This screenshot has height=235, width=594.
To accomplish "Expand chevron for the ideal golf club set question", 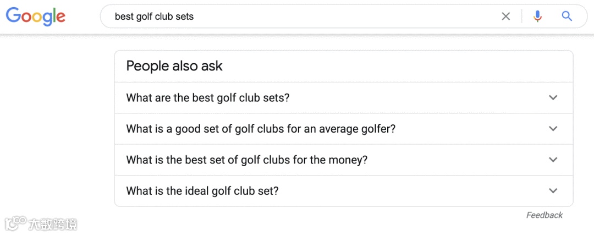I will [x=553, y=191].
